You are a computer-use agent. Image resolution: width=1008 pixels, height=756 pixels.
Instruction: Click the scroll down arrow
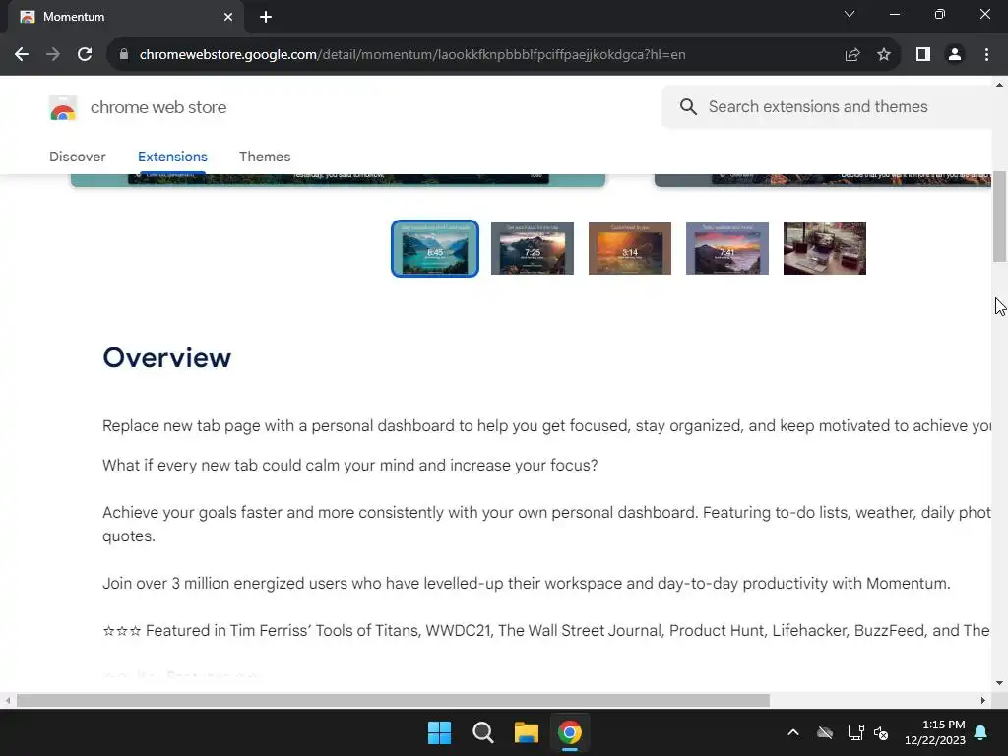(999, 683)
